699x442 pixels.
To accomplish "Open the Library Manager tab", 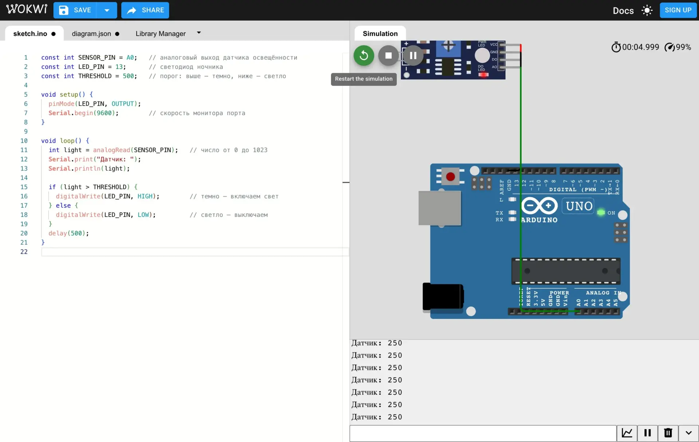I will tap(161, 33).
